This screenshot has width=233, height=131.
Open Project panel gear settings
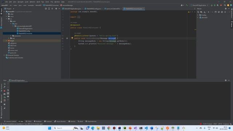pos(56,9)
